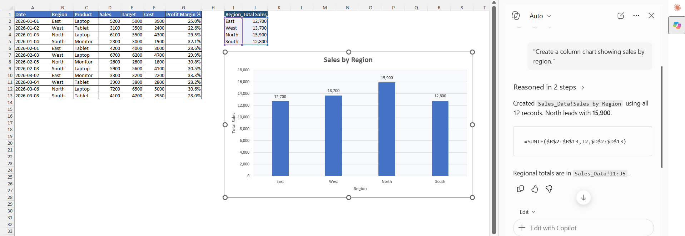The width and height of the screenshot is (685, 236).
Task: Click the Claude starburst icon at top right
Action: 677,7
